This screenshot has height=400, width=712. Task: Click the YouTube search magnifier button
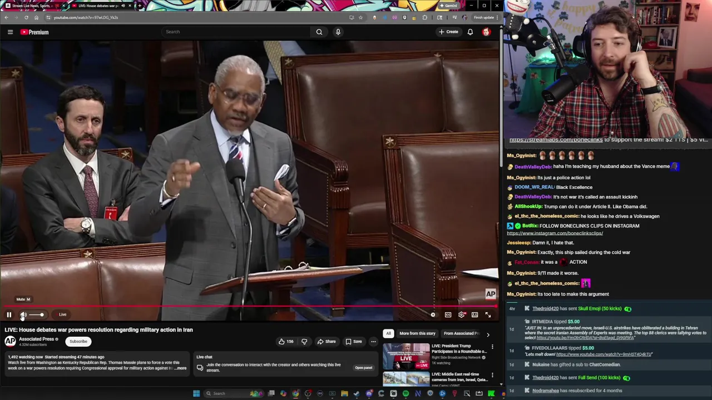(319, 32)
